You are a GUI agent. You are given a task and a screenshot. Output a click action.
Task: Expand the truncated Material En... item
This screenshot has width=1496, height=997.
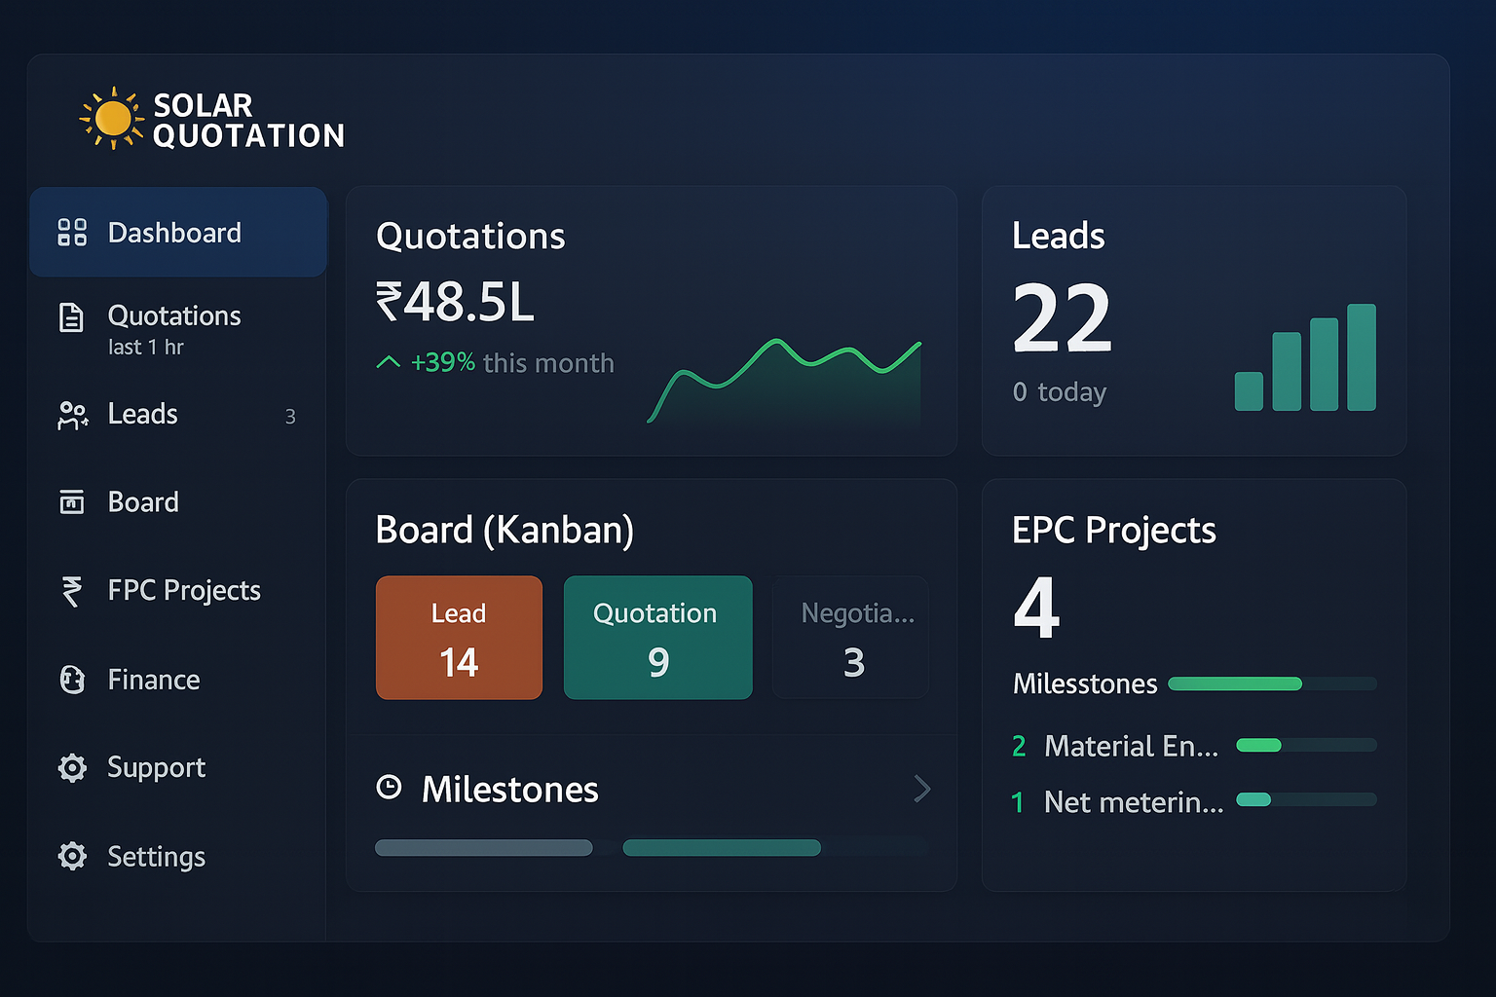click(1131, 746)
